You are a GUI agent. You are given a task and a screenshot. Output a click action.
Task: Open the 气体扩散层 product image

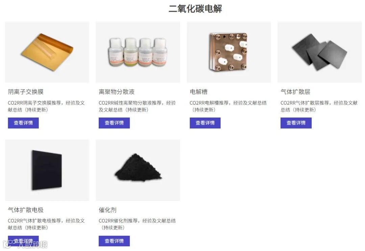click(x=320, y=52)
